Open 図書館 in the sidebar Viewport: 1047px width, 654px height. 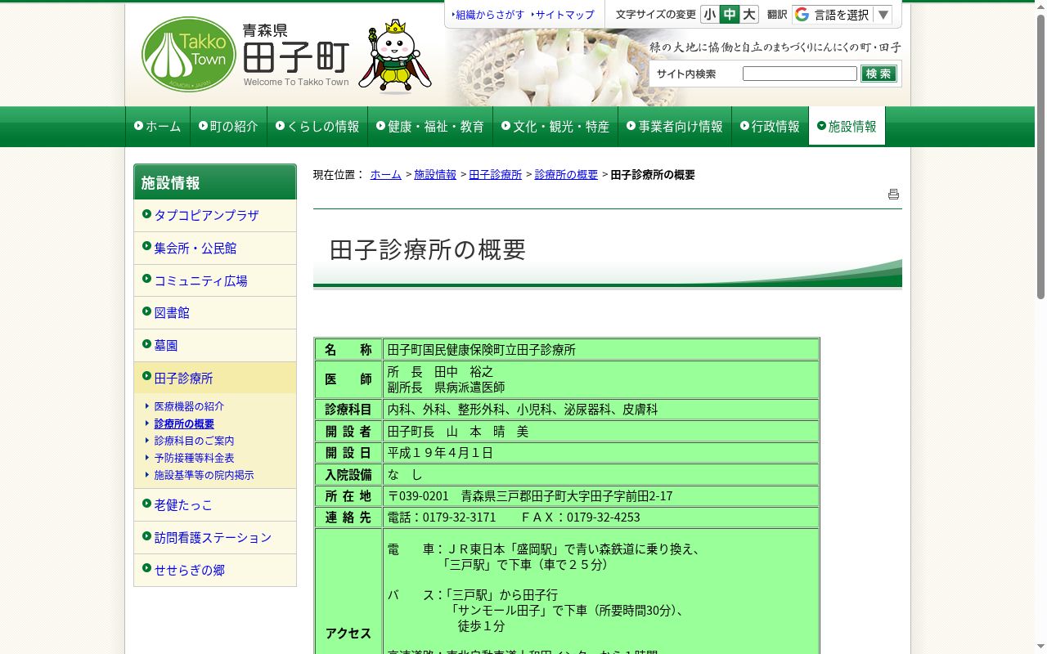(x=215, y=313)
